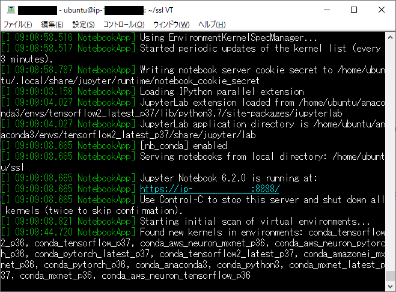Open the https://ip- :8888/ Jupyter link
The height and width of the screenshot is (292, 396).
click(210, 189)
